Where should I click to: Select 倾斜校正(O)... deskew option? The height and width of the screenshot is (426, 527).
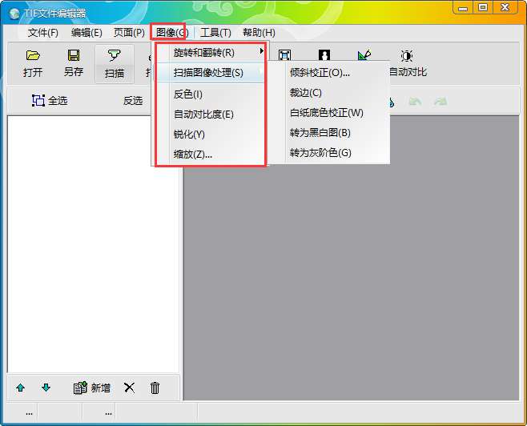tap(329, 73)
